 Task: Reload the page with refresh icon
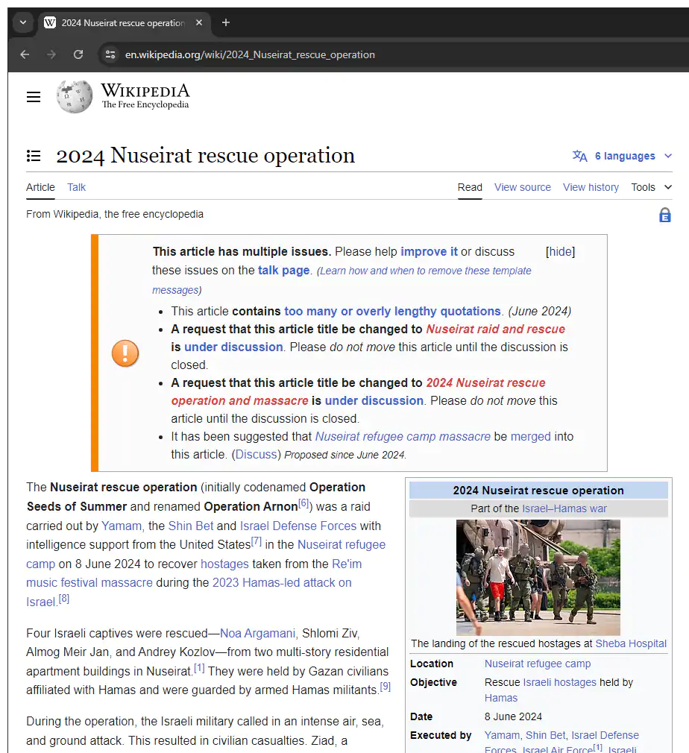tap(78, 54)
